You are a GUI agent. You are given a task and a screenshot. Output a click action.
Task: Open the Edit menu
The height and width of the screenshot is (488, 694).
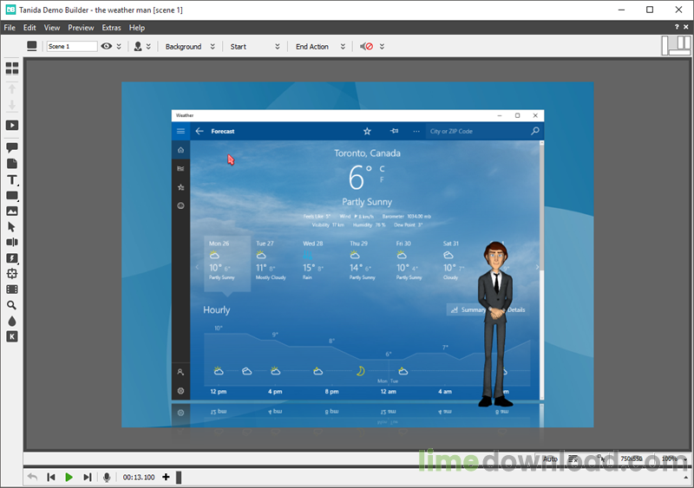pyautogui.click(x=29, y=28)
